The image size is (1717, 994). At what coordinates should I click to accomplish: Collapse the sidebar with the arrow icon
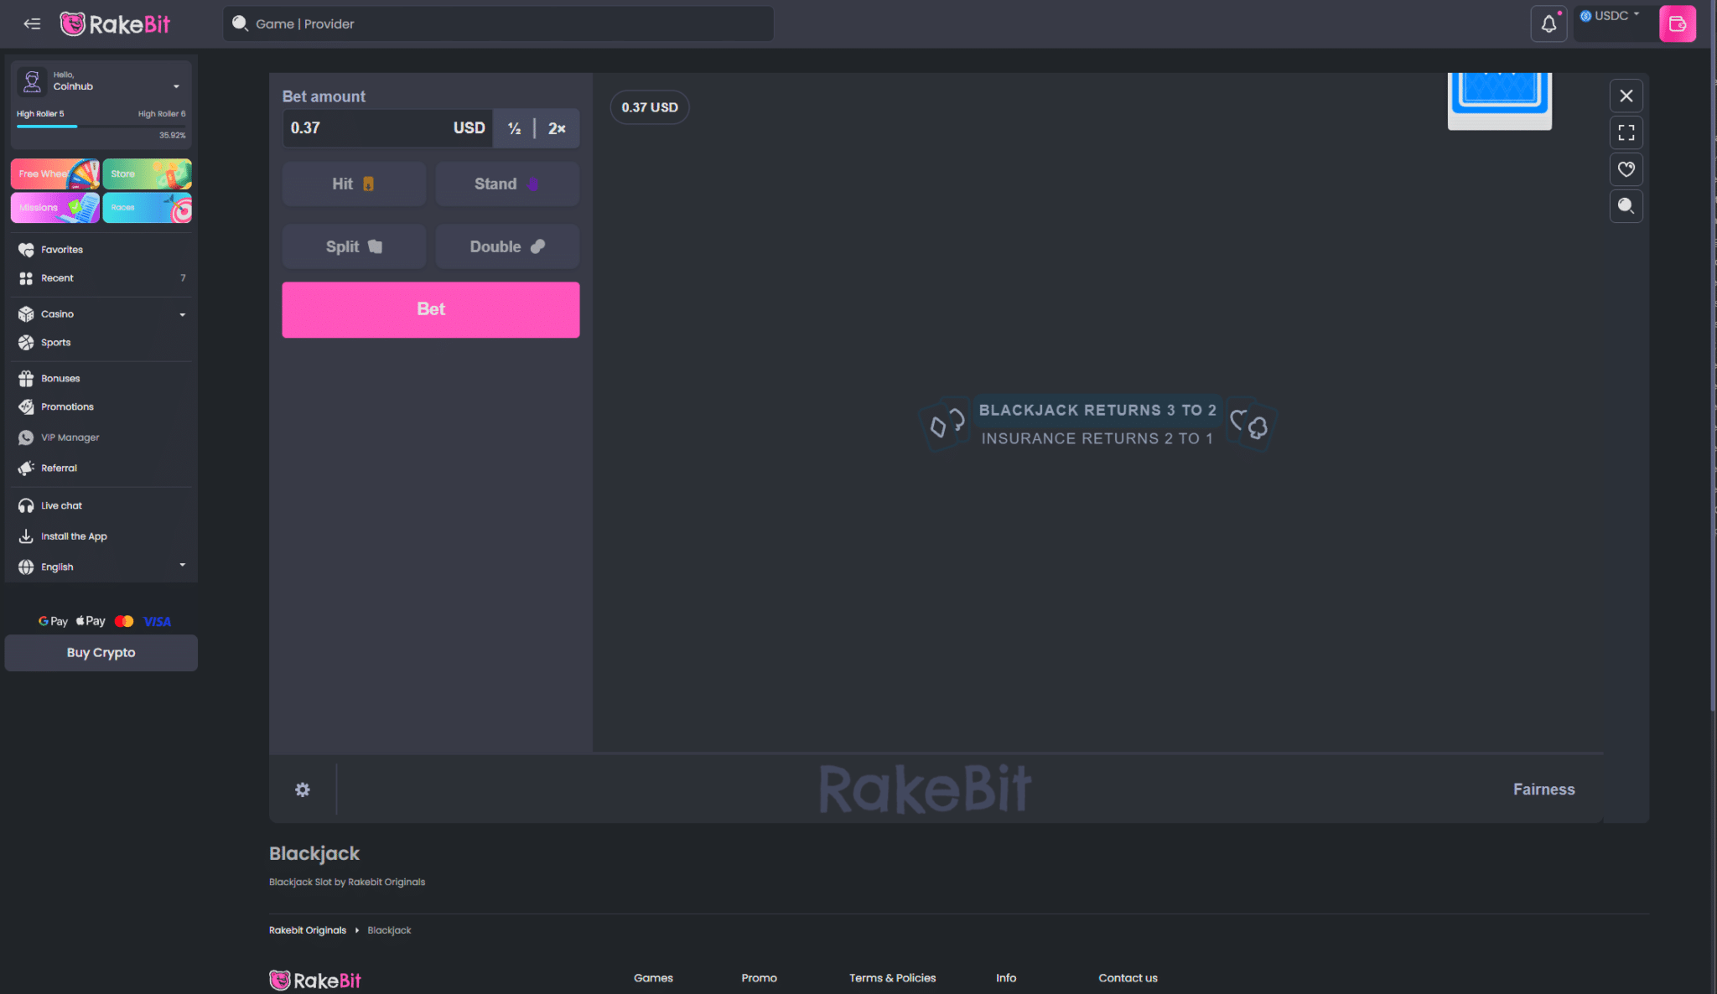(x=32, y=23)
